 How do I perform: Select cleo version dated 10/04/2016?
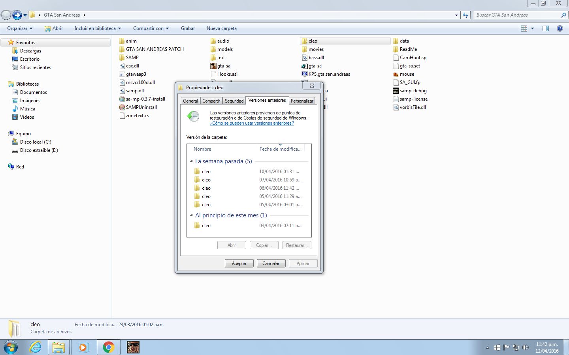[248, 172]
